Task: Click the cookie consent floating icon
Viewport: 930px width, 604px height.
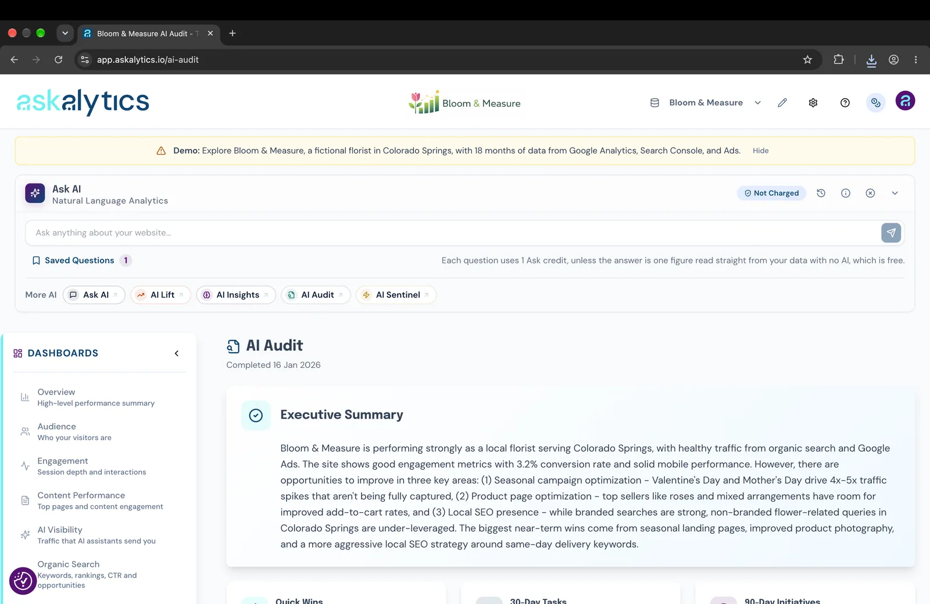Action: 23,581
